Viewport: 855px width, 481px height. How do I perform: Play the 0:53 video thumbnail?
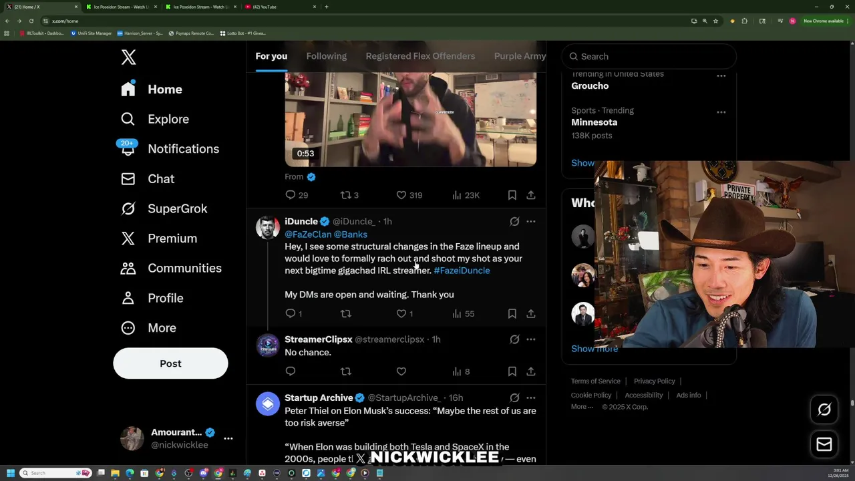pos(411,120)
